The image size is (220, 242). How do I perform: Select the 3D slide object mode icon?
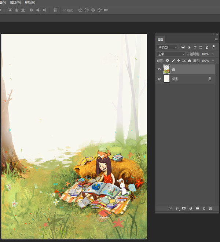pyautogui.click(x=100, y=10)
